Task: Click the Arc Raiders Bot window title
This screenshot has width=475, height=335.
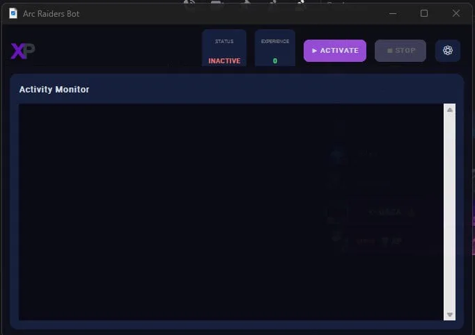Action: click(x=52, y=14)
